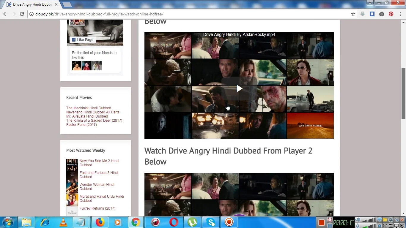Click the recorder blue diagonal arrow icon
The width and height of the screenshot is (406, 228).
(x=396, y=220)
